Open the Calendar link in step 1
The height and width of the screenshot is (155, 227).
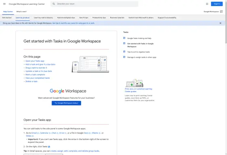coord(44,133)
